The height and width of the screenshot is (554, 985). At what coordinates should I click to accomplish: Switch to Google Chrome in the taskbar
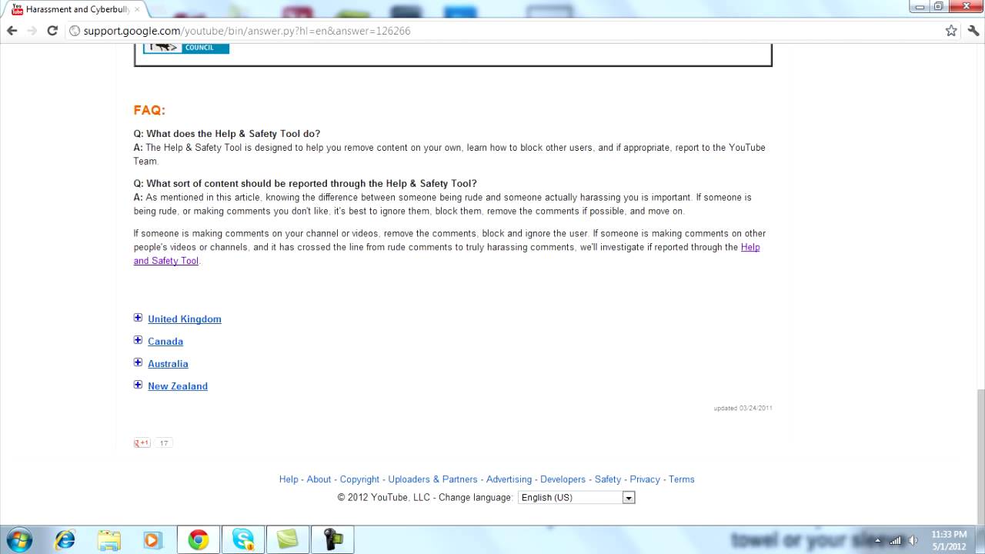point(199,539)
